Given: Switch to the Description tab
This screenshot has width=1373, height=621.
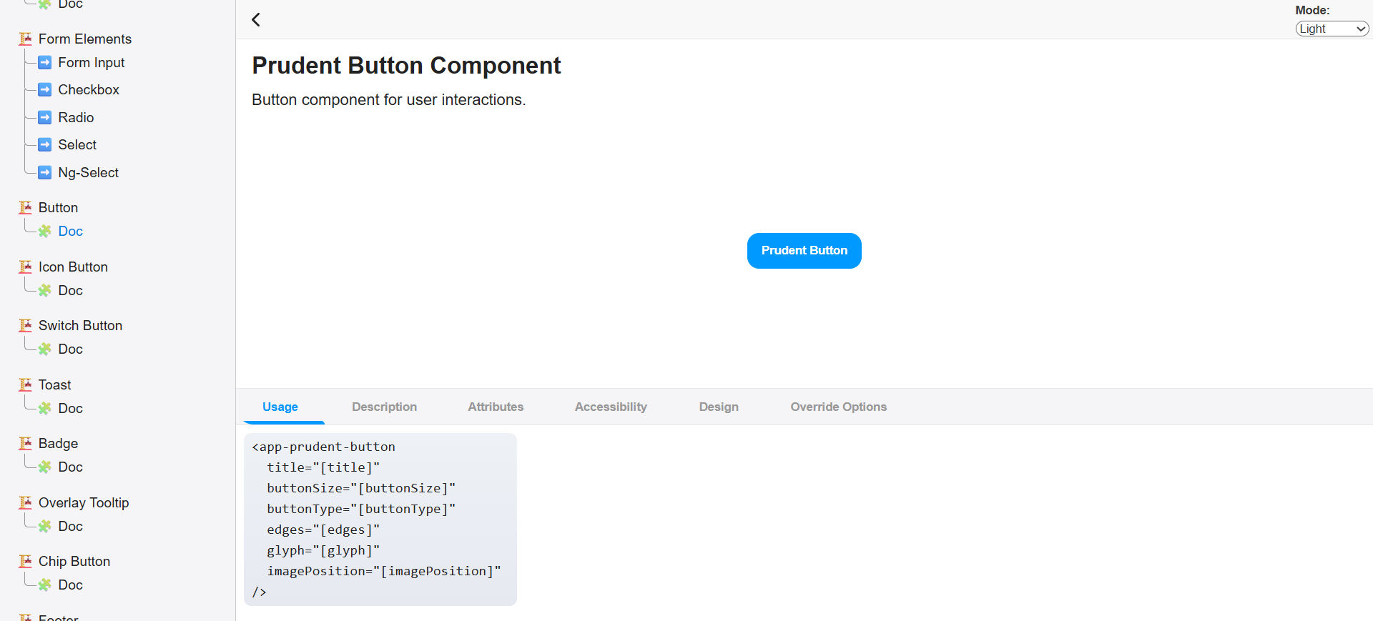Looking at the screenshot, I should [384, 407].
